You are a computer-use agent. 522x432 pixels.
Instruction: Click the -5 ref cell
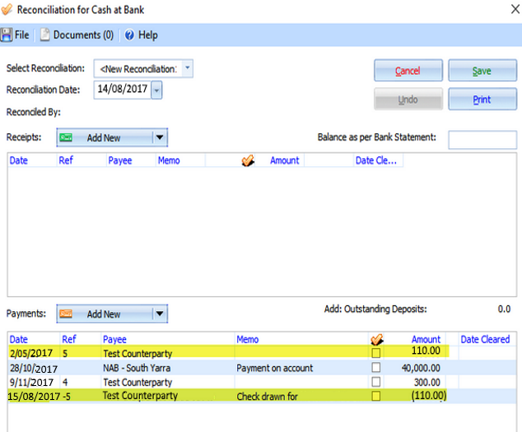click(66, 397)
